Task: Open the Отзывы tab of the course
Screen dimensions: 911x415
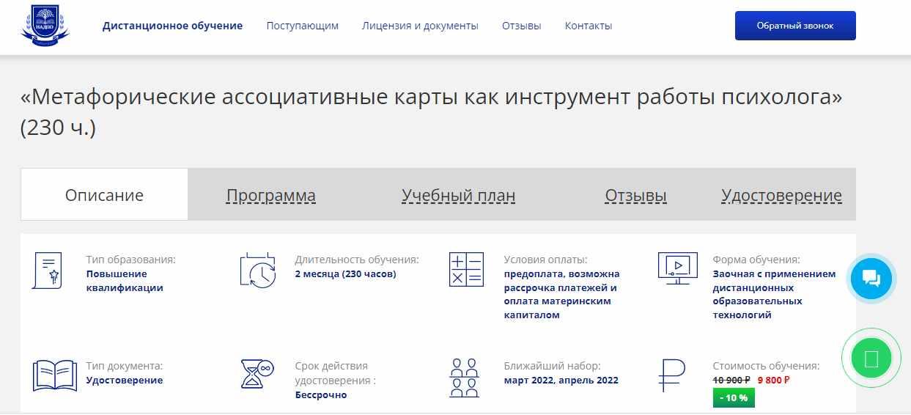Action: 636,196
